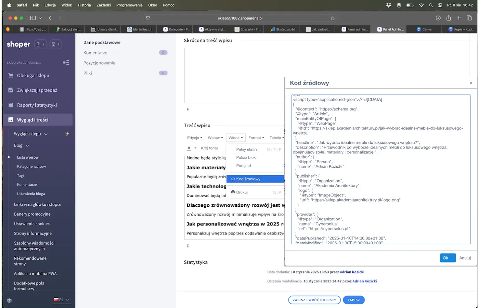This screenshot has height=308, width=479.
Task: Click the sparkle icon beside Wygląd sklepu
Action: 67,133
